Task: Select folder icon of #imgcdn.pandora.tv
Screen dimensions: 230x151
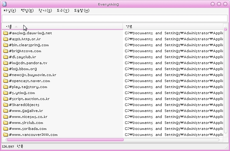Action: [x=6, y=63]
